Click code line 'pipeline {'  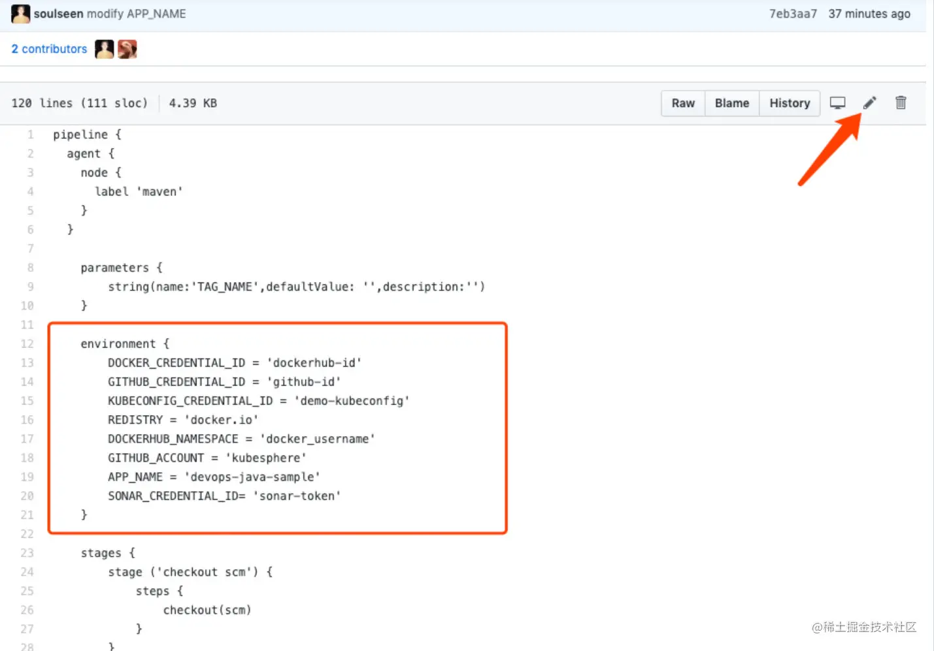click(x=87, y=135)
